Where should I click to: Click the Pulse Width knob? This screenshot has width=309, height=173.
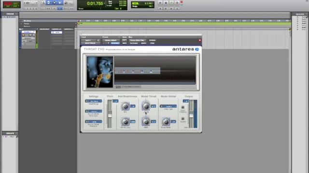pyautogui.click(x=166, y=122)
